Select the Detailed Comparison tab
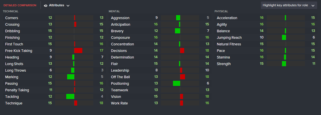The width and height of the screenshot is (321, 115). coord(20,5)
